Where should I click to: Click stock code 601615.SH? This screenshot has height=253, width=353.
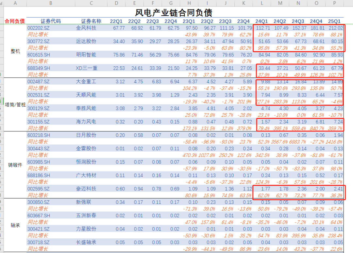[x=39, y=55]
